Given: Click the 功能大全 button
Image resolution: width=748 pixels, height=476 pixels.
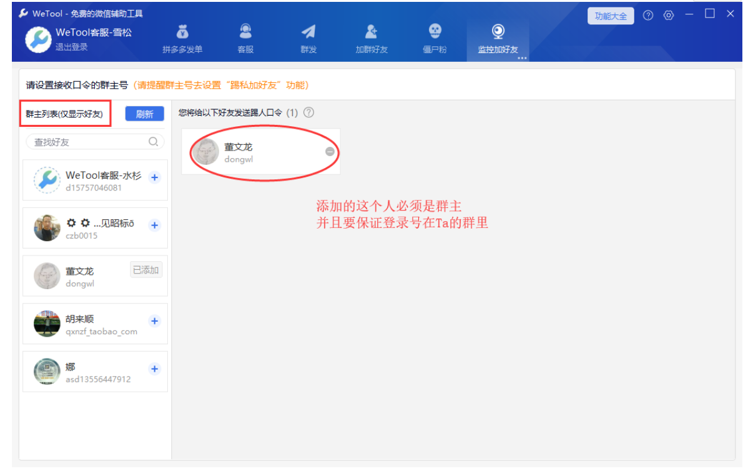Looking at the screenshot, I should [x=611, y=16].
